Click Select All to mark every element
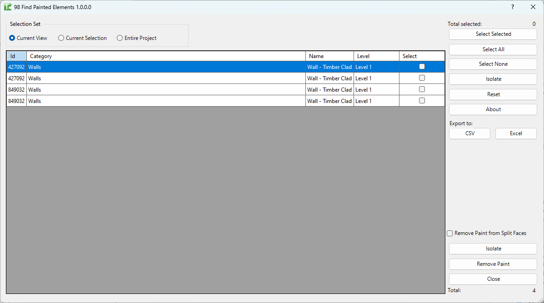This screenshot has height=303, width=544. coord(493,49)
